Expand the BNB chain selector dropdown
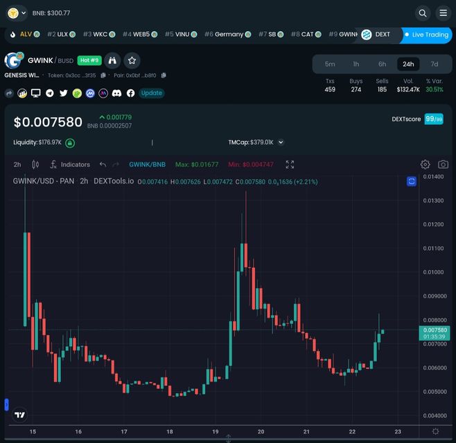This screenshot has width=456, height=443. pos(17,13)
